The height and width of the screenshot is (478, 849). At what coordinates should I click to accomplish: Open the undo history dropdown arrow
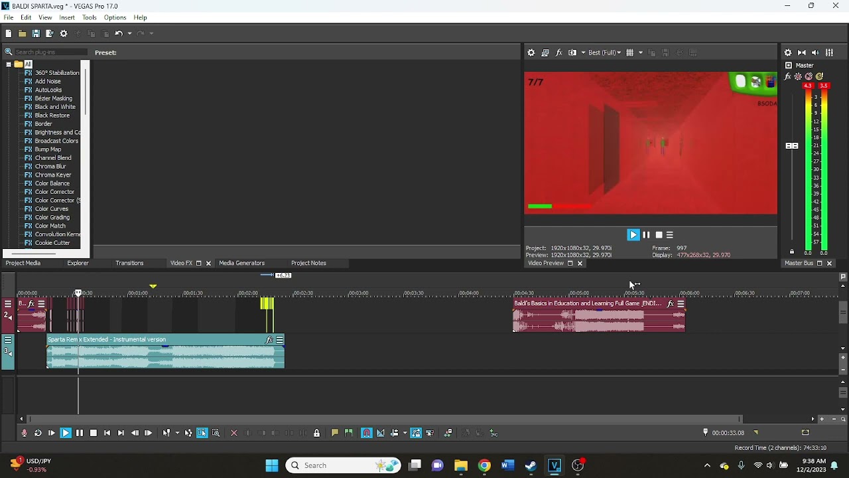tap(129, 33)
